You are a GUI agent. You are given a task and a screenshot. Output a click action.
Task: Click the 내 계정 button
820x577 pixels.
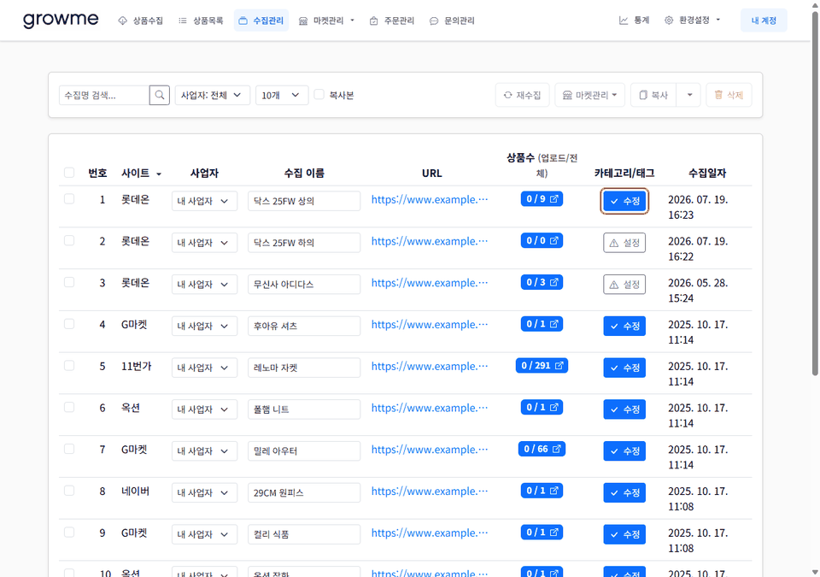point(764,21)
